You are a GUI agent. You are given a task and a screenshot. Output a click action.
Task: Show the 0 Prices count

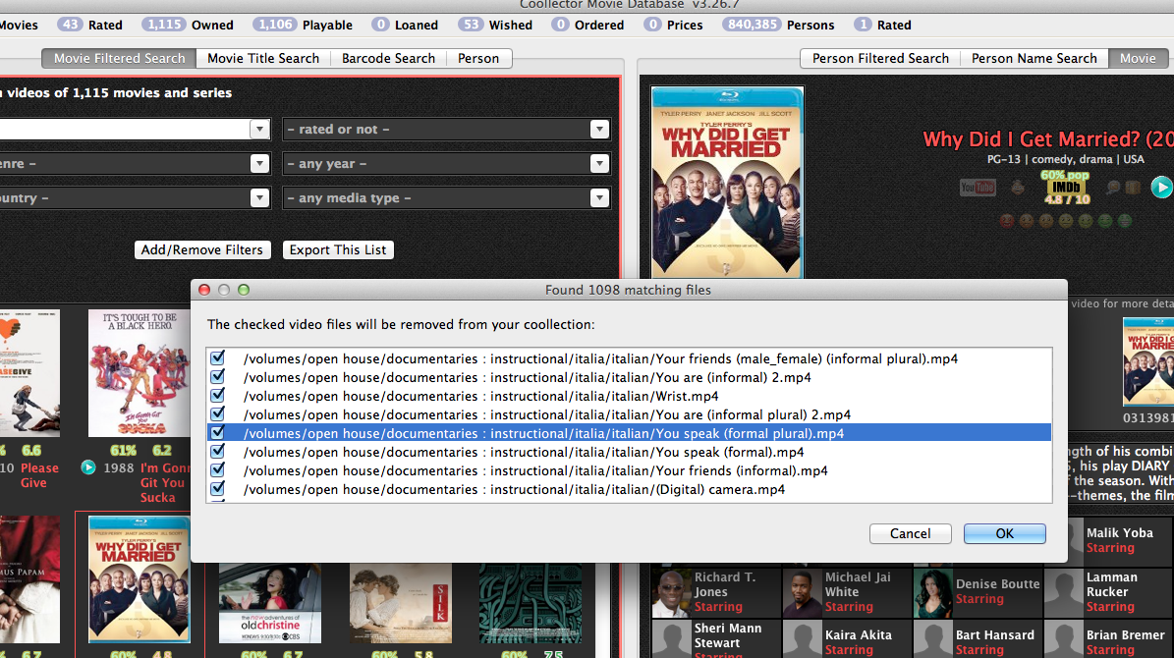(x=674, y=25)
